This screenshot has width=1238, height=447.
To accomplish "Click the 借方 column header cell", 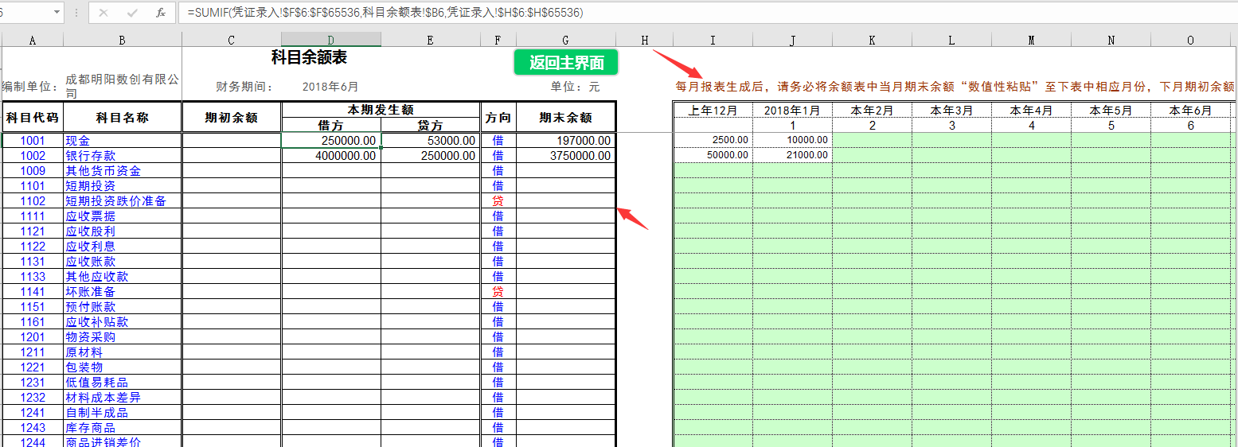I will point(331,125).
